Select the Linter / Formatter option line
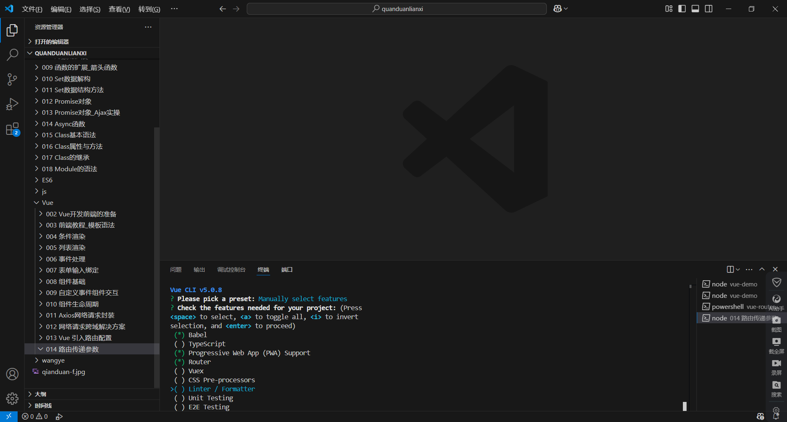Image resolution: width=787 pixels, height=422 pixels. tap(213, 389)
